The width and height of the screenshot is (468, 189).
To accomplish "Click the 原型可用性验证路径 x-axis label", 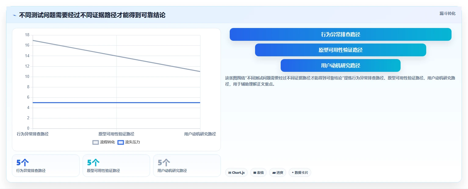I will coord(116,134).
